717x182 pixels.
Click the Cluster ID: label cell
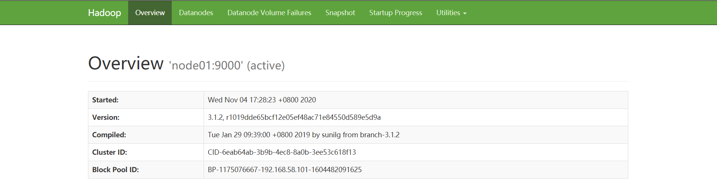[x=146, y=152]
